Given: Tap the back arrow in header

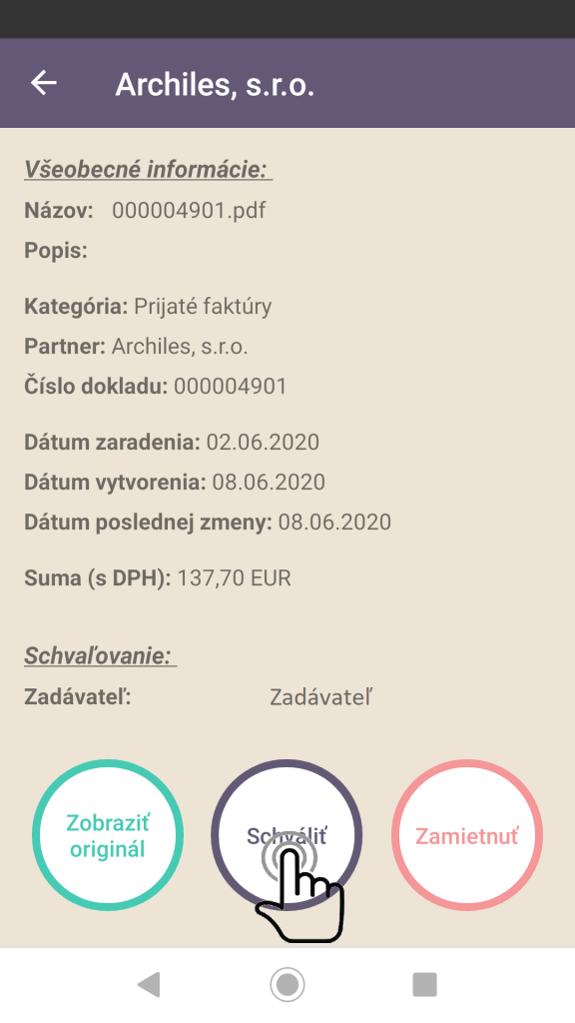Looking at the screenshot, I should (x=44, y=83).
